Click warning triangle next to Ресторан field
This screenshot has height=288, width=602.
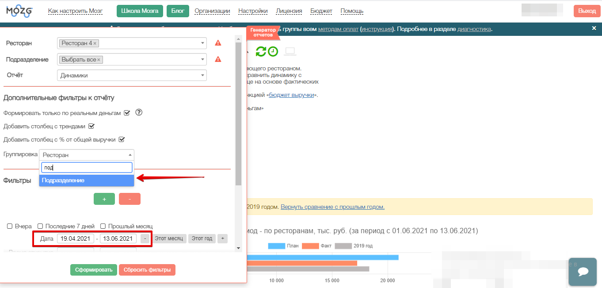218,43
